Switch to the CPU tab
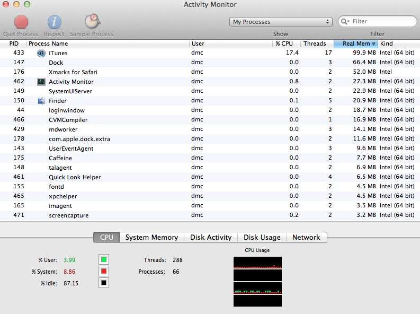The height and width of the screenshot is (314, 420). [x=106, y=237]
